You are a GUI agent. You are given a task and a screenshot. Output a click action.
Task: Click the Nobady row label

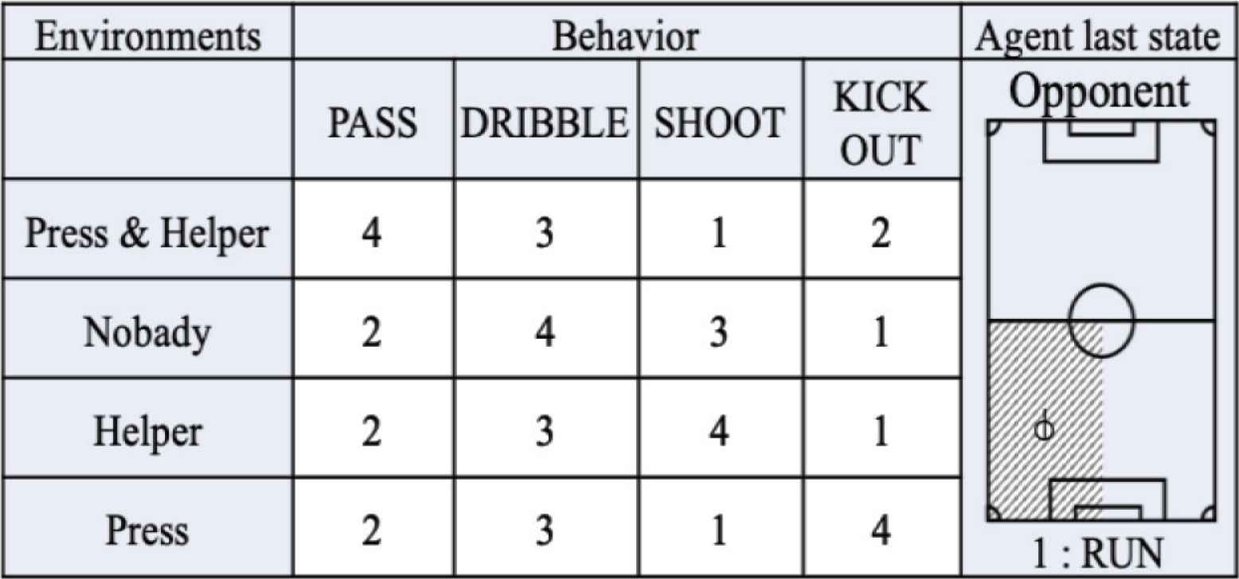[147, 333]
